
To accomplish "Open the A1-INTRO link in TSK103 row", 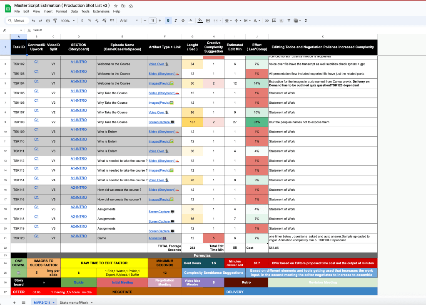I will [x=79, y=72].
